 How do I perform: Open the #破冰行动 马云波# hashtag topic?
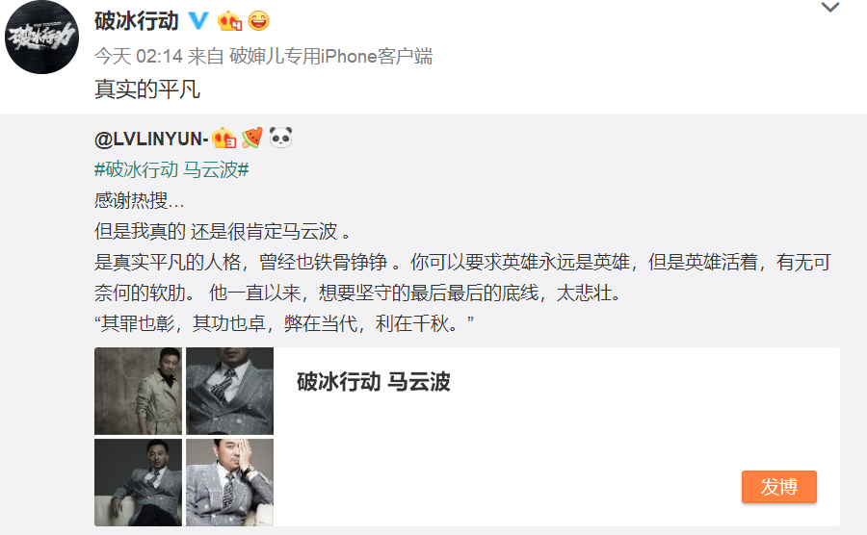[171, 169]
